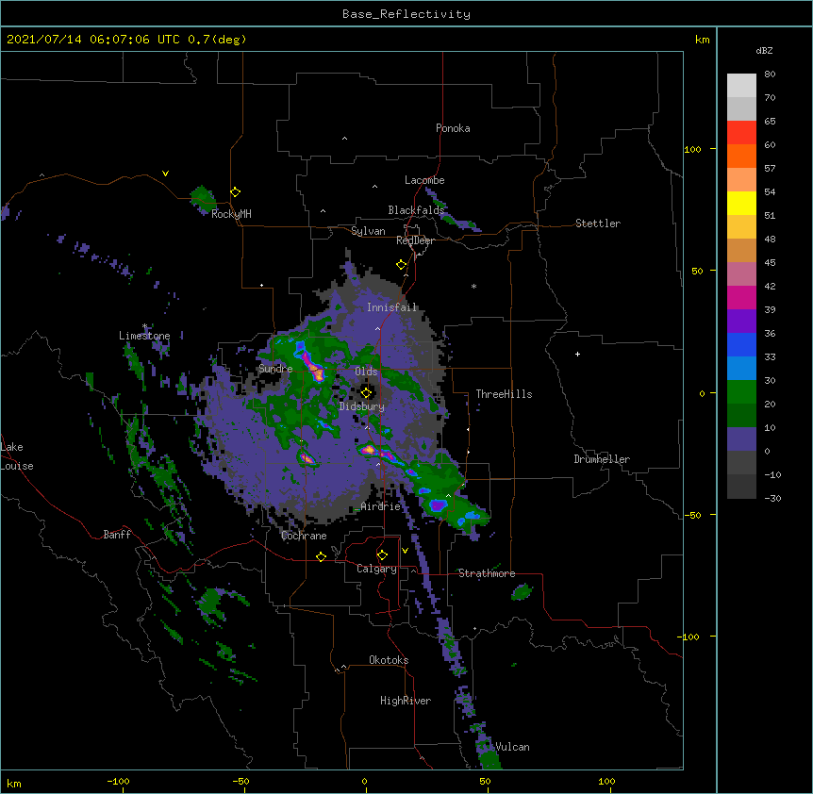The width and height of the screenshot is (813, 794).
Task: Pick the red 60–65 dBZ legend swatch
Action: (741, 133)
